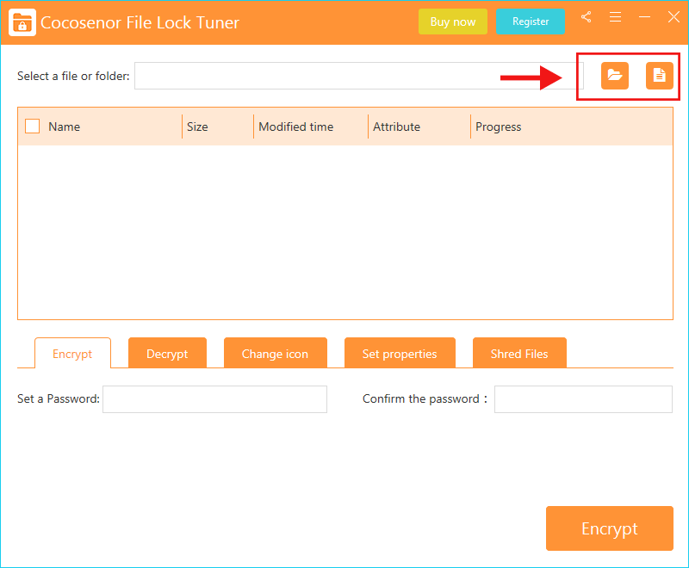Focus the Select a file or folder field

point(359,76)
